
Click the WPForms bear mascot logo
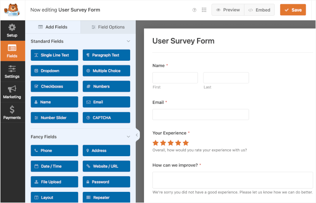tap(12, 10)
